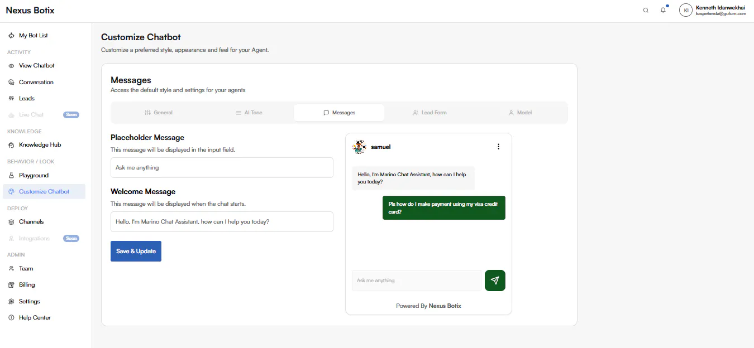This screenshot has height=348, width=754.
Task: Select the Messages tab
Action: [x=339, y=113]
